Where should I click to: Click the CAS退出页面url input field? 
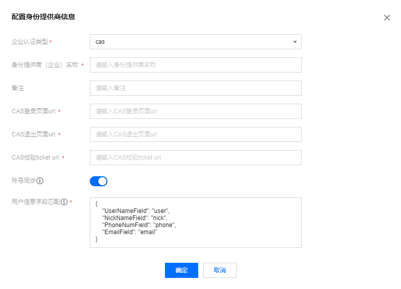(195, 134)
